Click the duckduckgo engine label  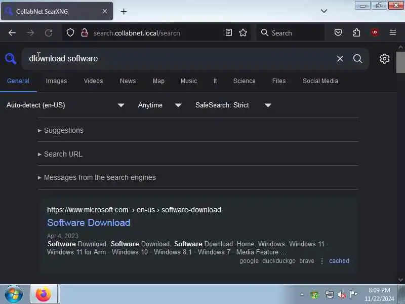279,261
